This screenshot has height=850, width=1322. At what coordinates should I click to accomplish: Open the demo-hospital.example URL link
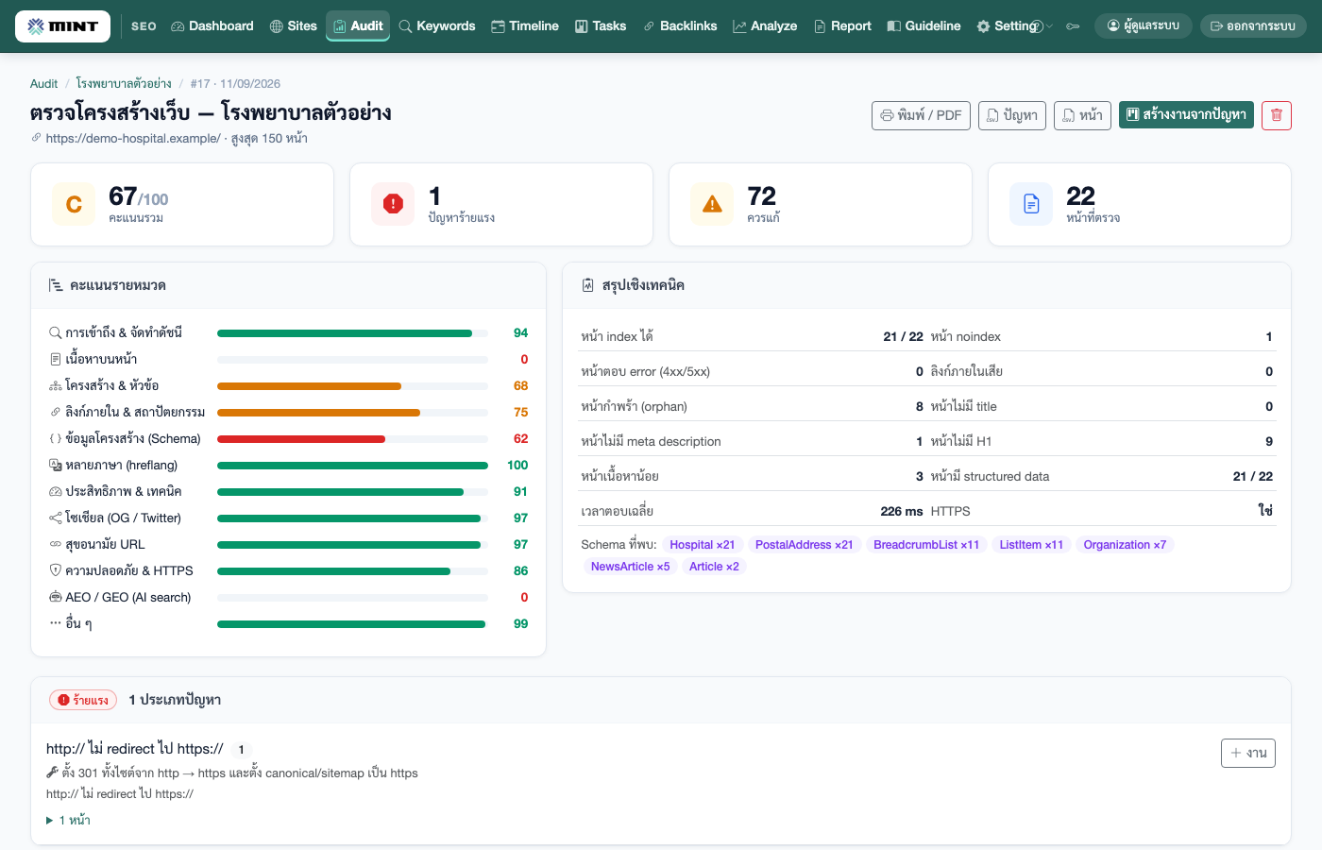(x=133, y=139)
